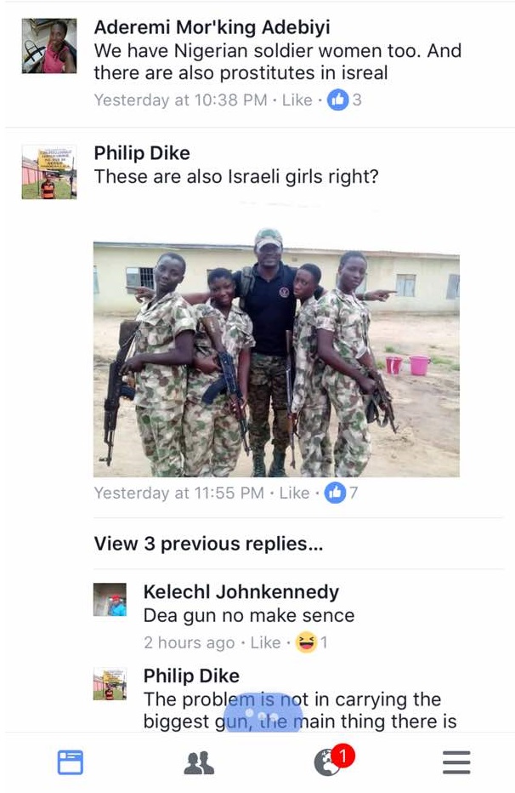Open the soldiers photo attachment
The image size is (515, 793).
(x=276, y=352)
